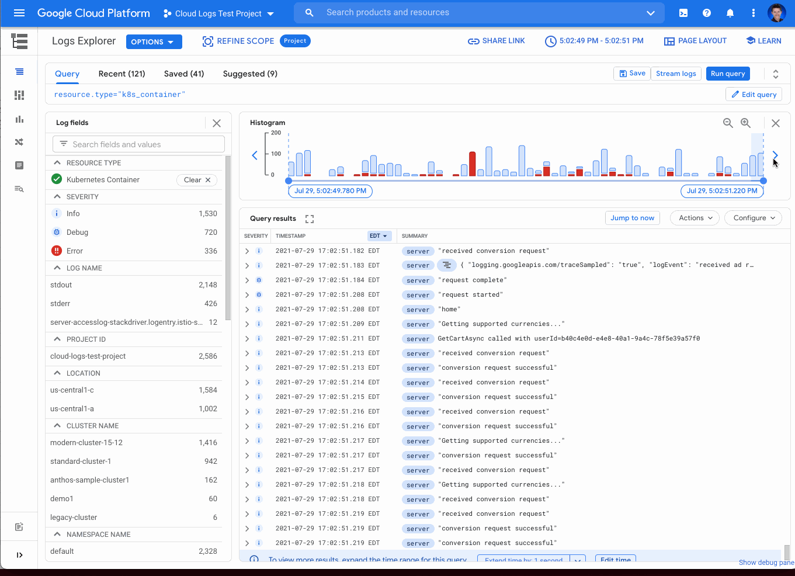The width and height of the screenshot is (795, 576).
Task: Focus Search products and resources box
Action: pos(479,13)
